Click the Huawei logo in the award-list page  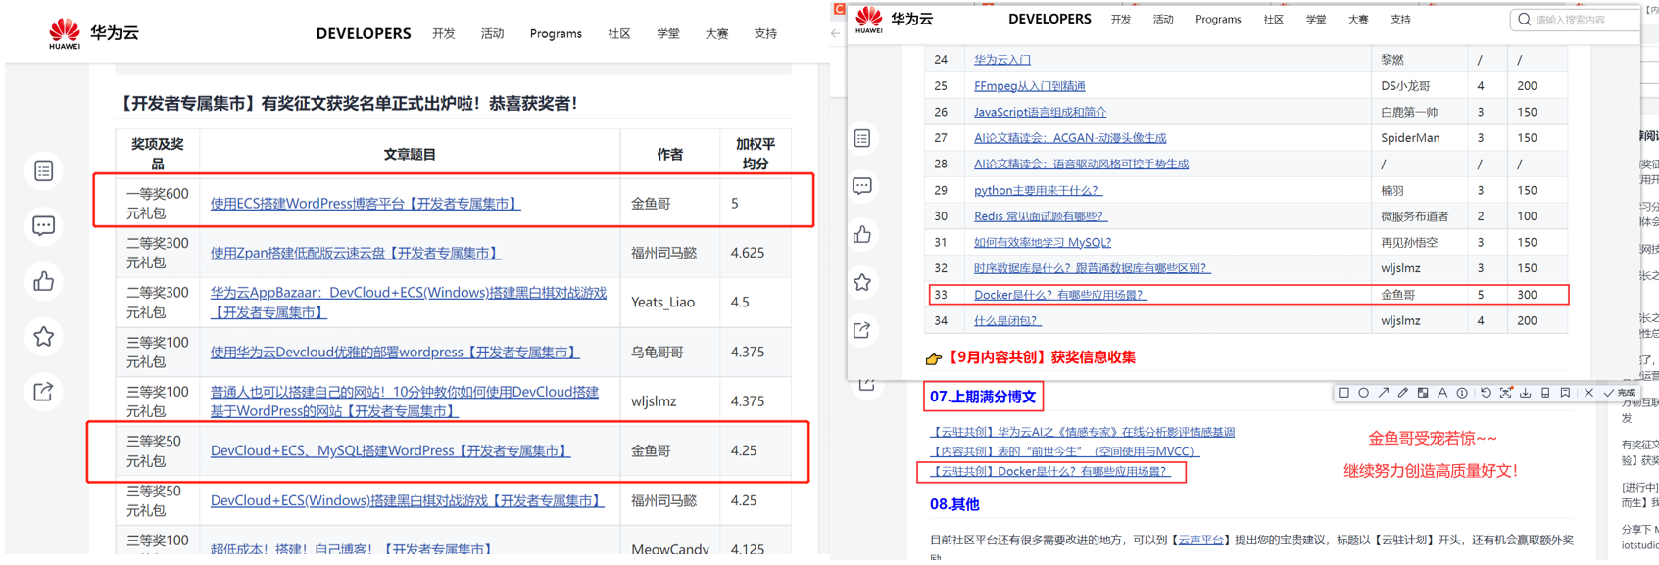[x=65, y=33]
